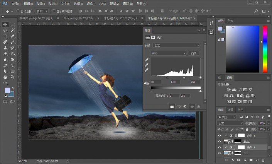The height and width of the screenshot is (164, 272).
Task: Hide the 色阶 1 layer
Action: (220, 136)
